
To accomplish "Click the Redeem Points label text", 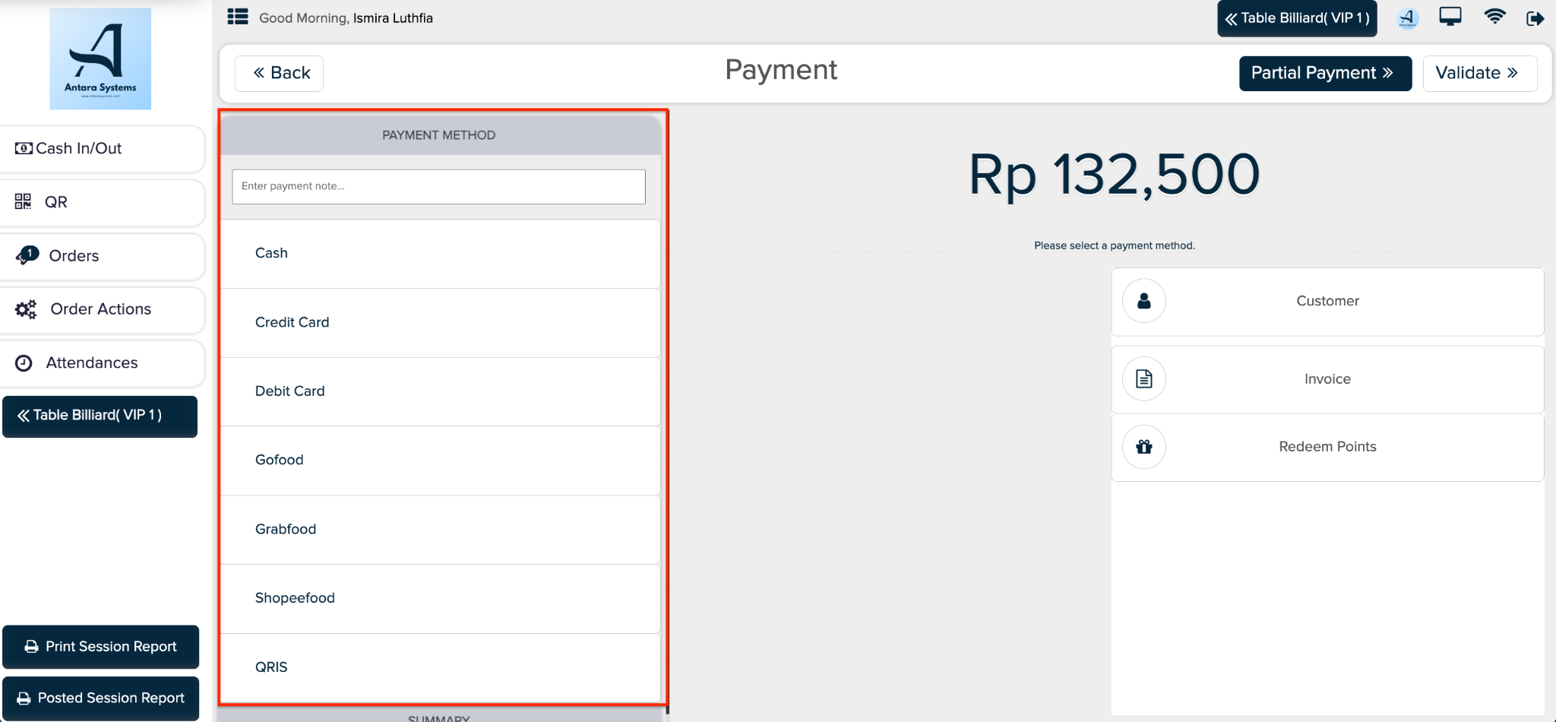I will (x=1327, y=447).
